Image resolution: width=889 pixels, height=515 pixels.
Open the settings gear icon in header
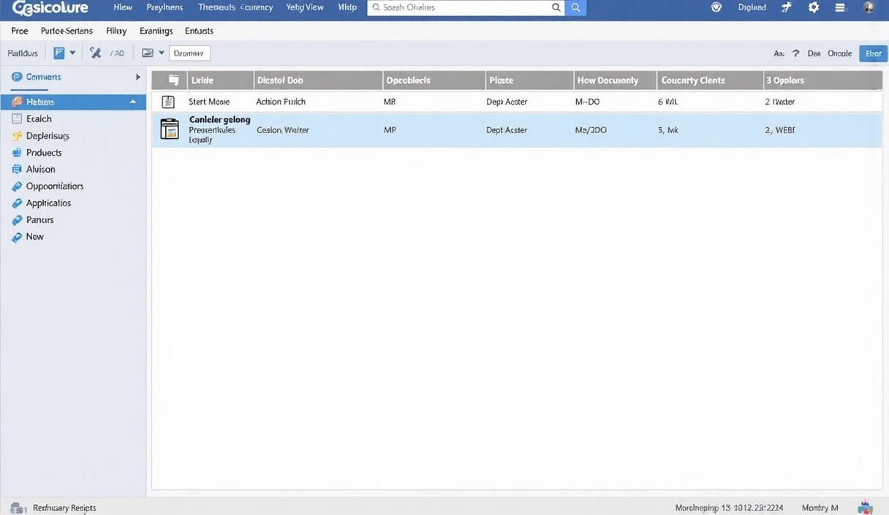tap(814, 7)
